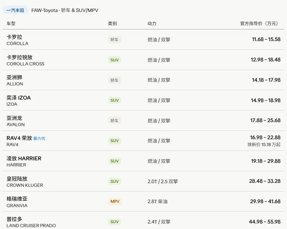Click the 轿车 badge in the 亚洲狮 row
The image size is (287, 229).
114,80
